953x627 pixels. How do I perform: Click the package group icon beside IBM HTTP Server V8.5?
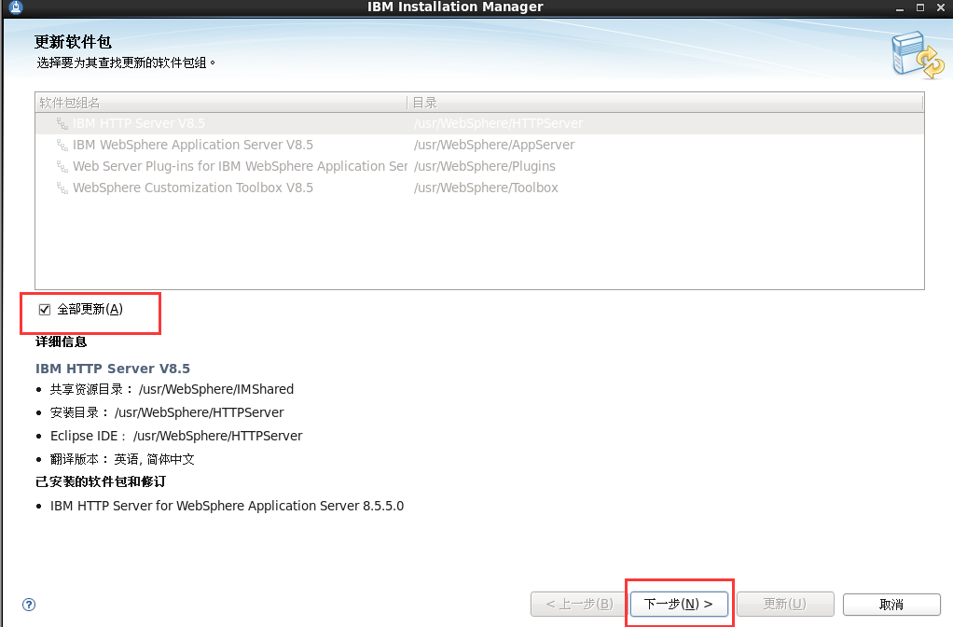pos(62,123)
